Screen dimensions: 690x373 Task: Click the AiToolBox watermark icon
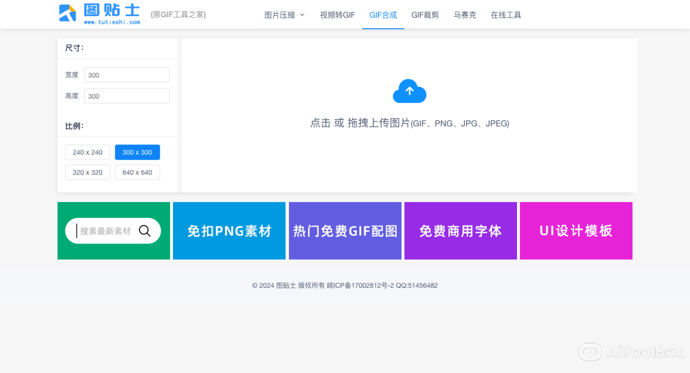(590, 352)
